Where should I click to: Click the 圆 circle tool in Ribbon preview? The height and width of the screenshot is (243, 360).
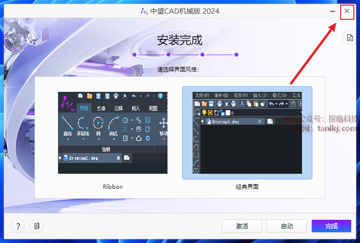click(99, 124)
